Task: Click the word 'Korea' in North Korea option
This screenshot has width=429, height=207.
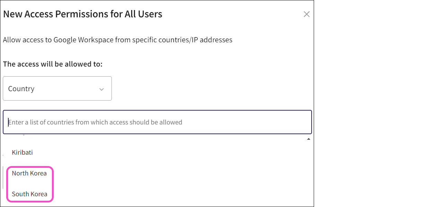Action: [38, 173]
